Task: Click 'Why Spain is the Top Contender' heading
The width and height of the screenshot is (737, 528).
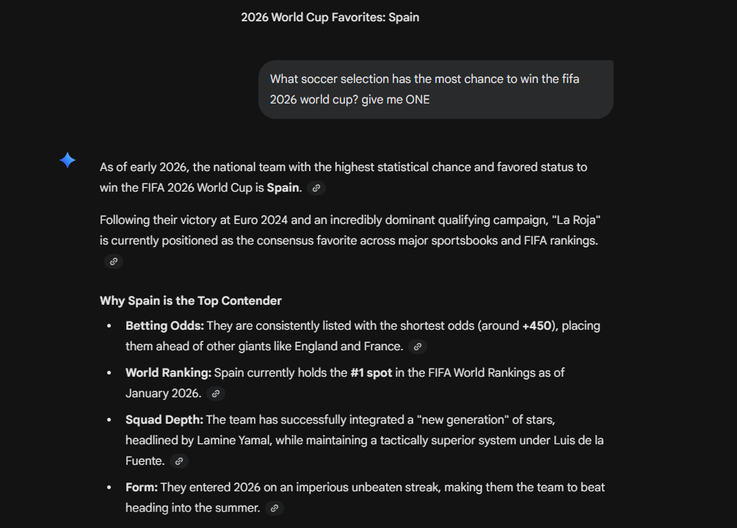Action: (191, 300)
